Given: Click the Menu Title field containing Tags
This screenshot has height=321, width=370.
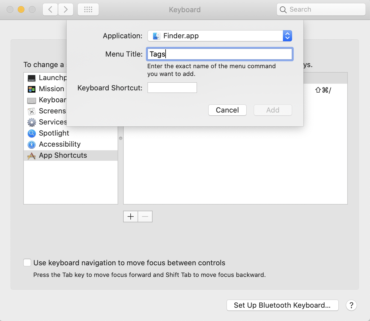Looking at the screenshot, I should point(220,54).
